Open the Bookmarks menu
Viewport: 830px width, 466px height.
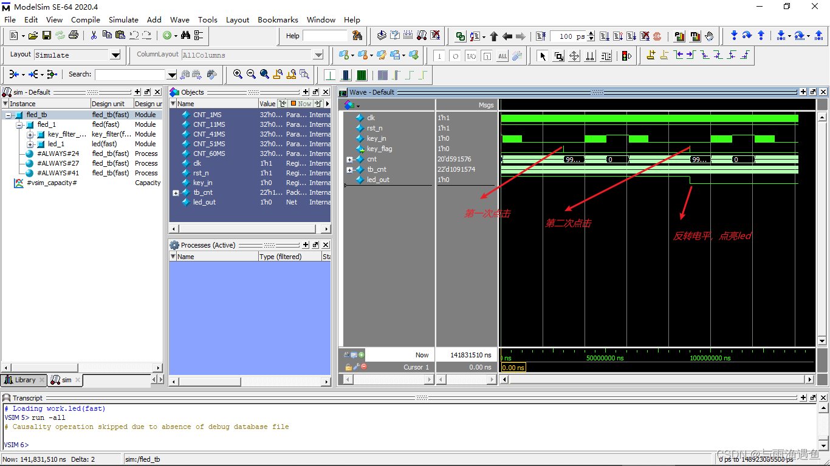(x=278, y=19)
